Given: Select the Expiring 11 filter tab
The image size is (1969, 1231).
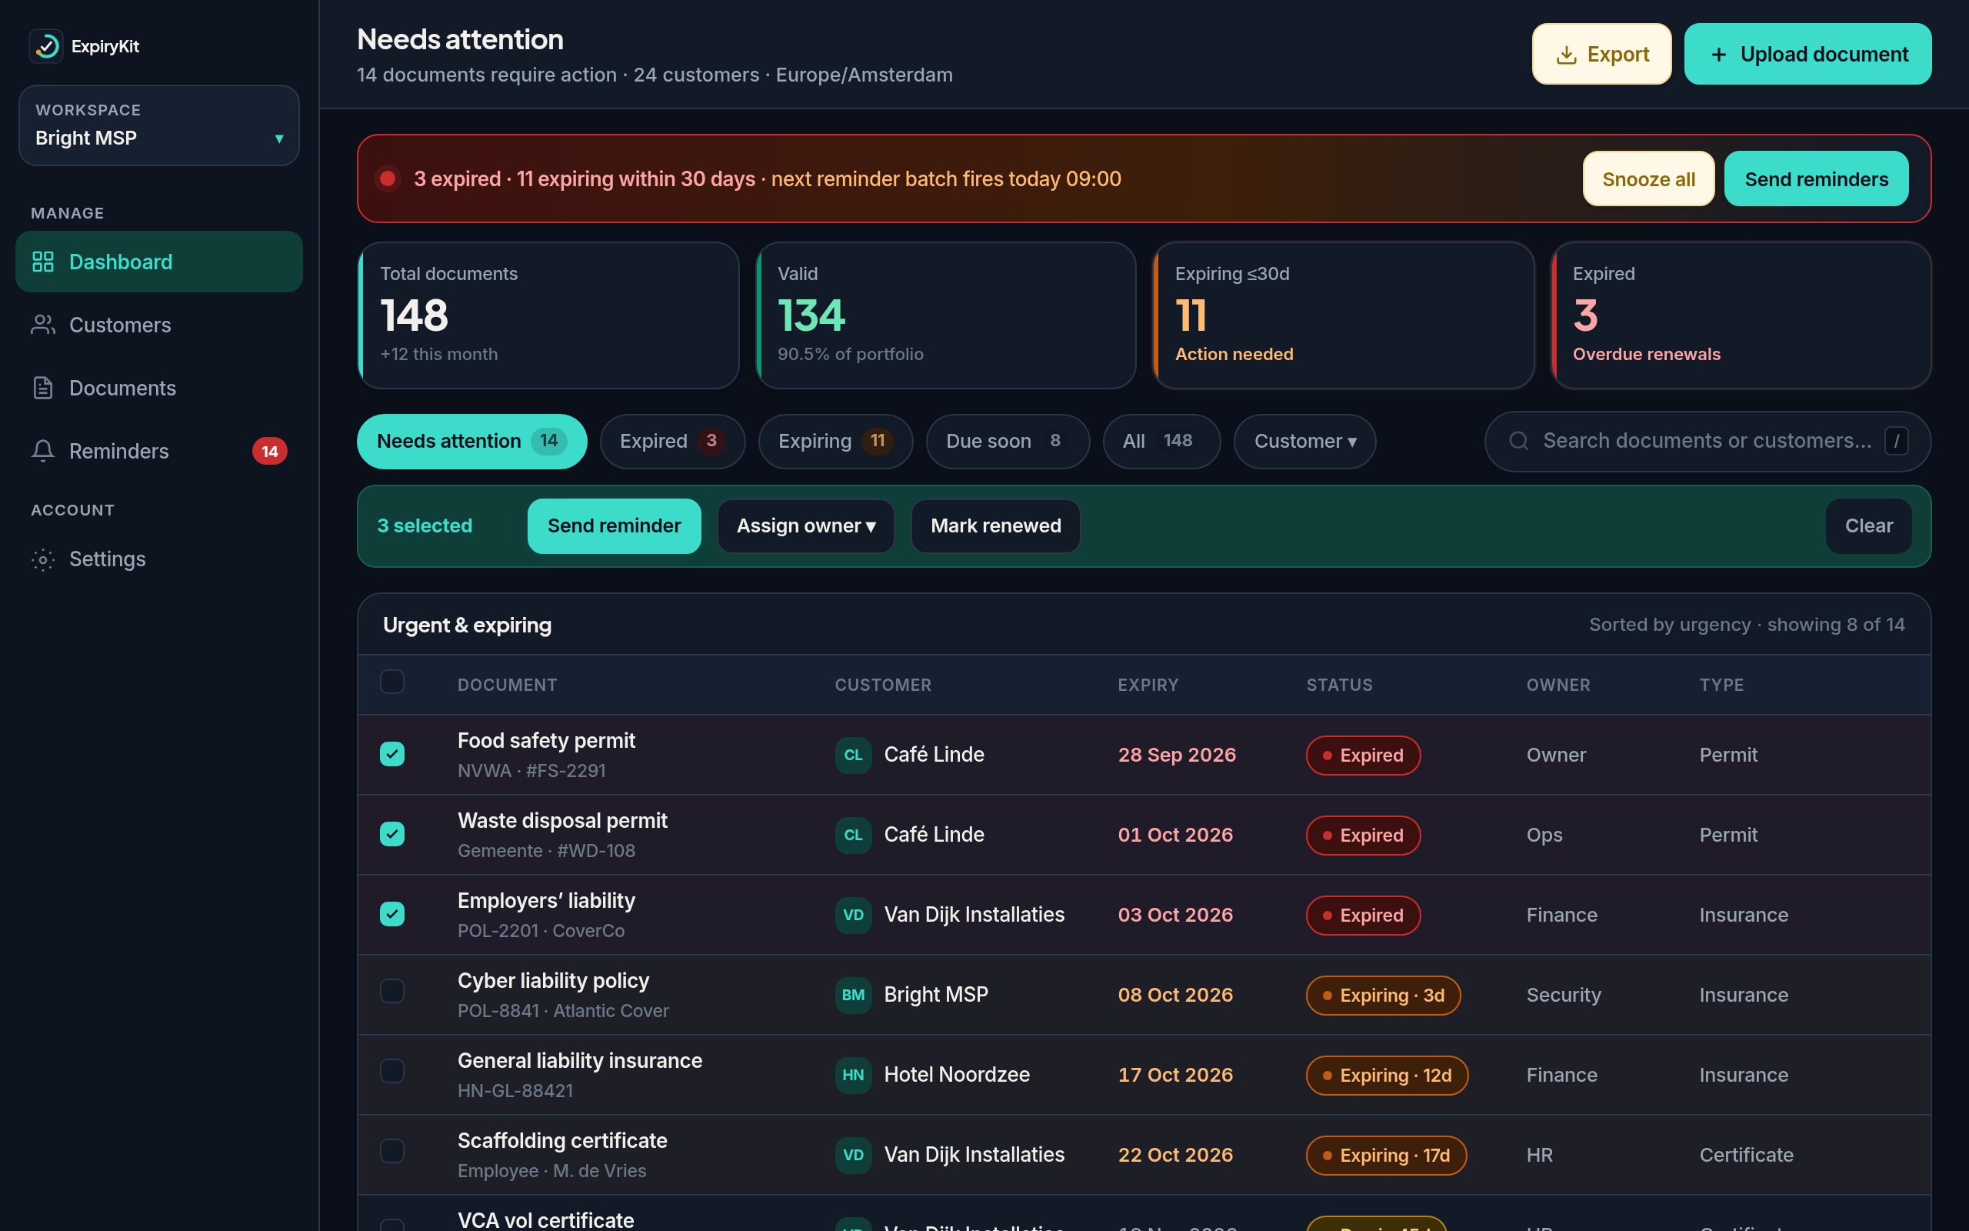Looking at the screenshot, I should click(835, 442).
